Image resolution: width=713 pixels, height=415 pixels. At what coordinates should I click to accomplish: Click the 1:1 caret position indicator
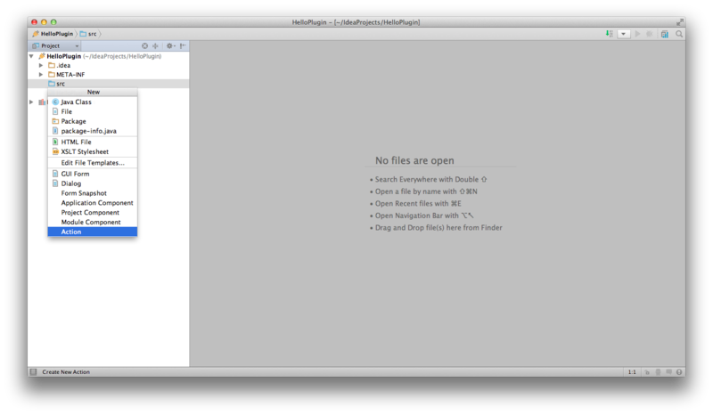pos(632,372)
